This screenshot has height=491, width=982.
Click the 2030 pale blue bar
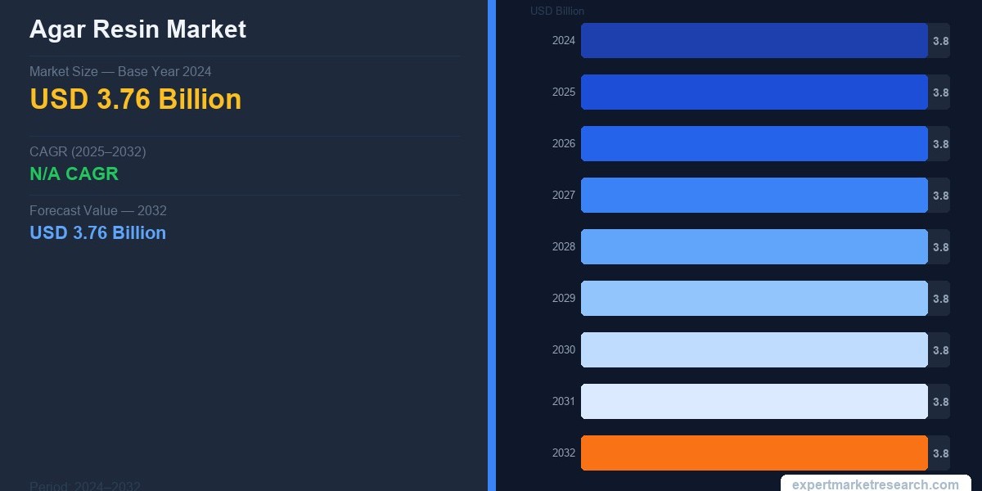(754, 350)
